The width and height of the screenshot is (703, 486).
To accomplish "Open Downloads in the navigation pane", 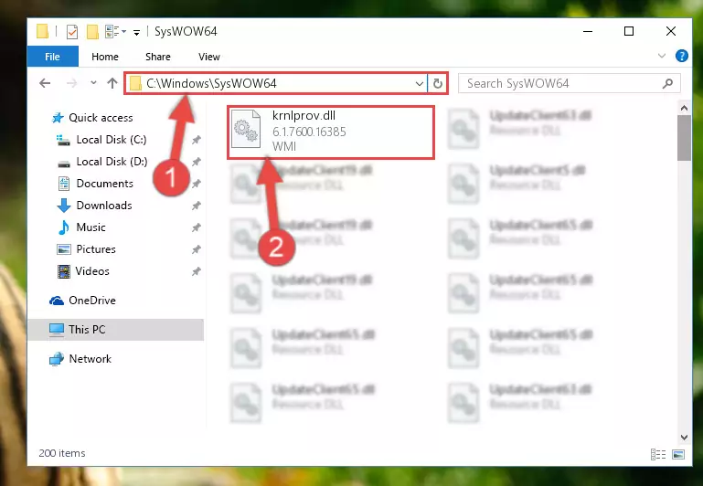I will [x=104, y=206].
